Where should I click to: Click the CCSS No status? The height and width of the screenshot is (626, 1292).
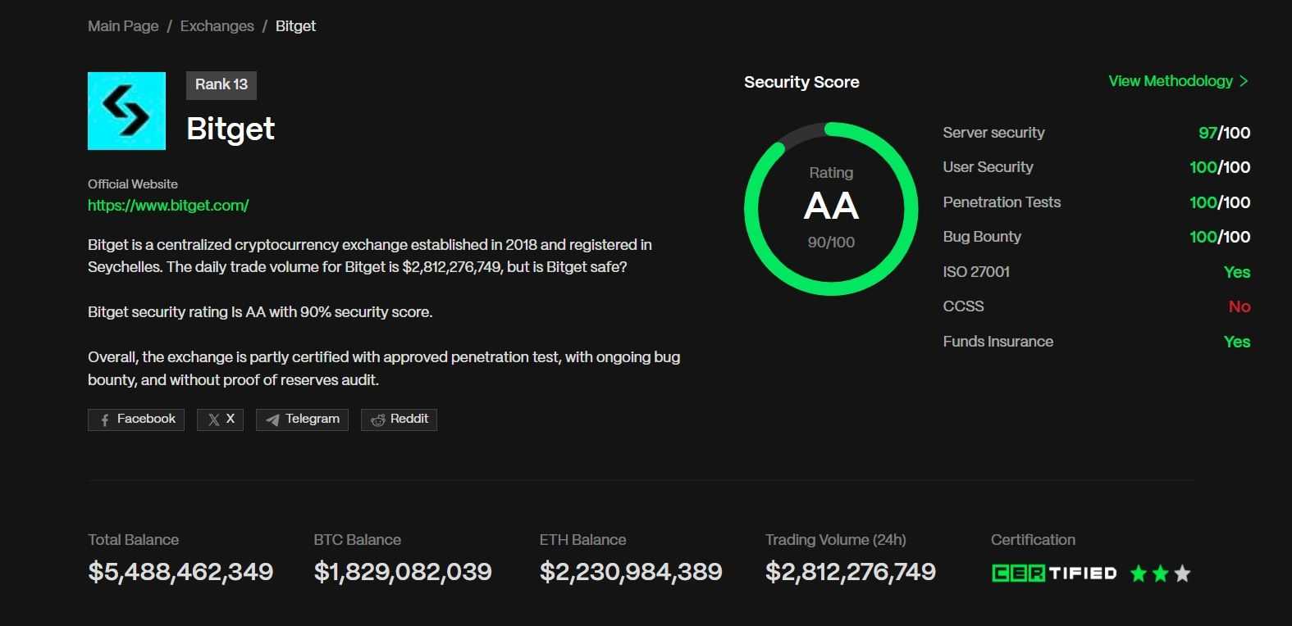pyautogui.click(x=1239, y=306)
